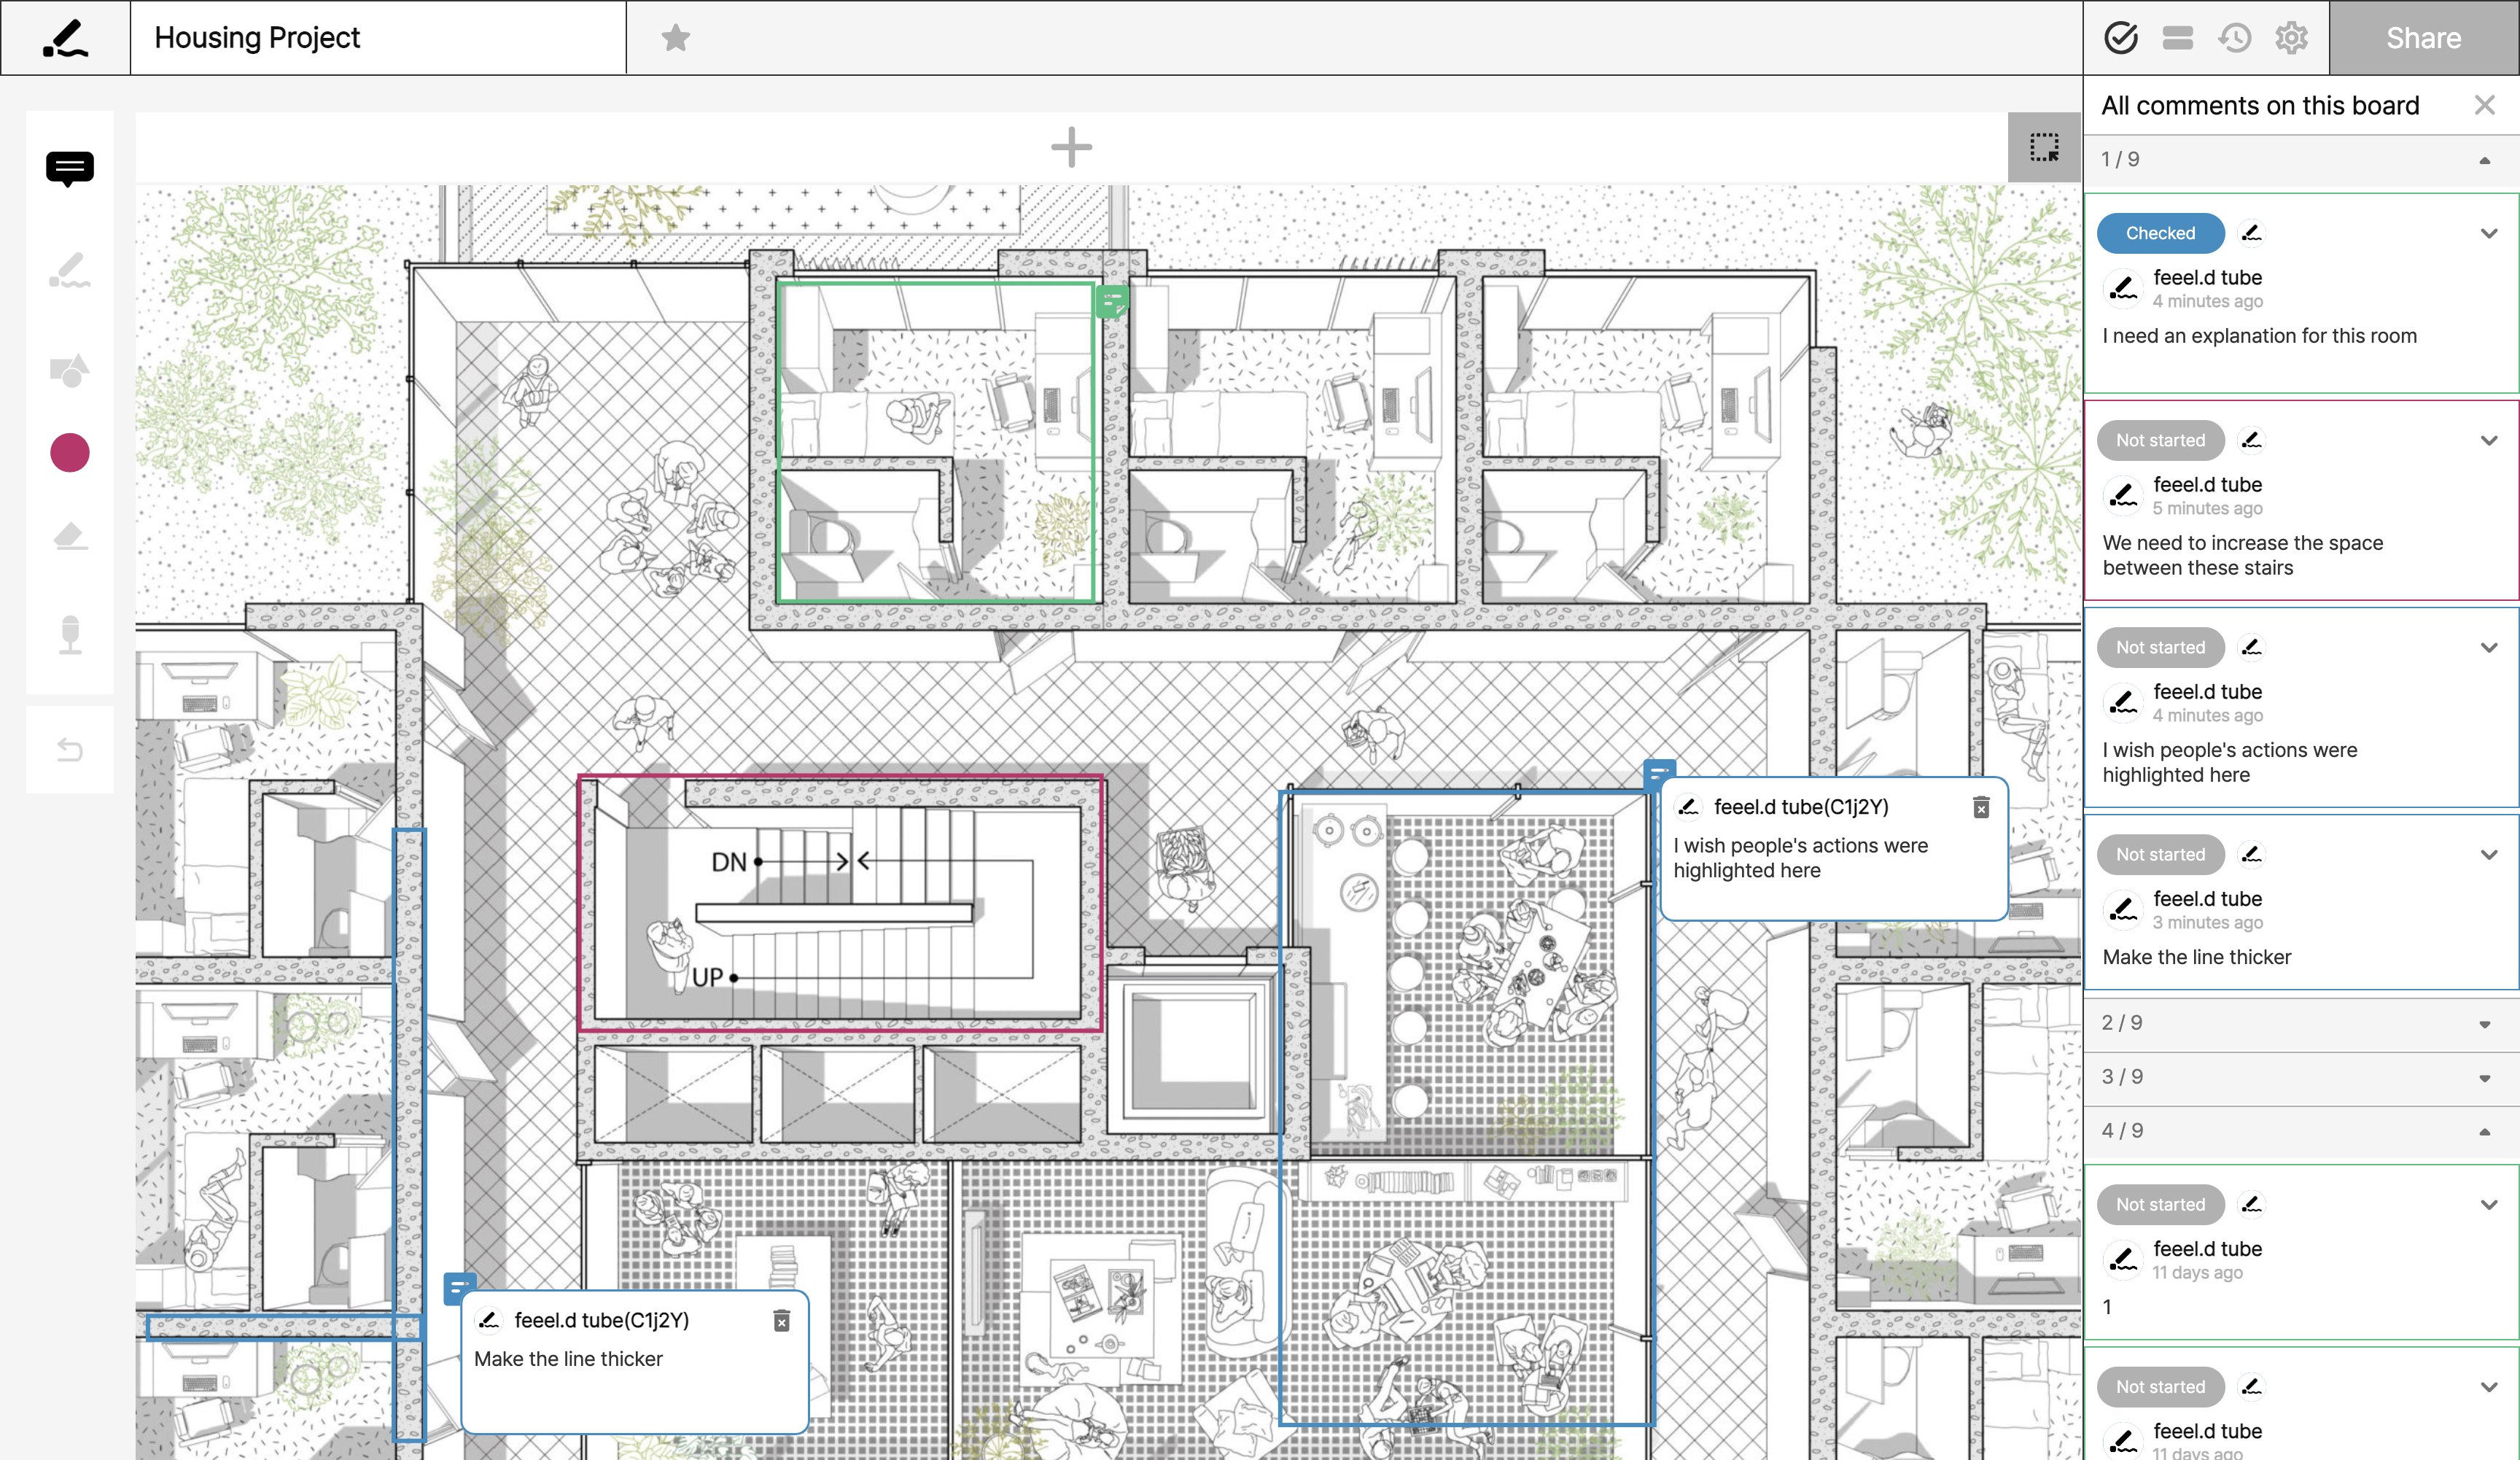The image size is (2520, 1460).
Task: Edit the Housing Project title field
Action: (x=378, y=38)
